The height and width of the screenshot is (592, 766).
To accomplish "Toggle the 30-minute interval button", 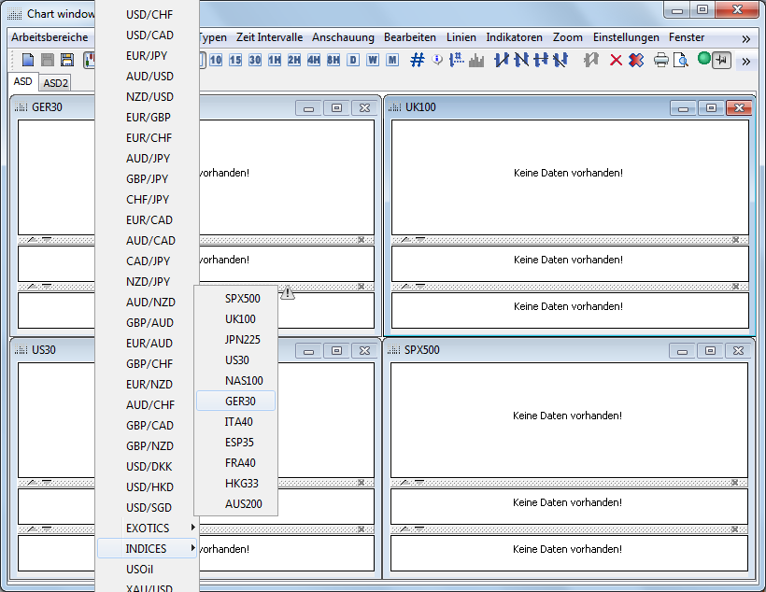I will click(254, 60).
